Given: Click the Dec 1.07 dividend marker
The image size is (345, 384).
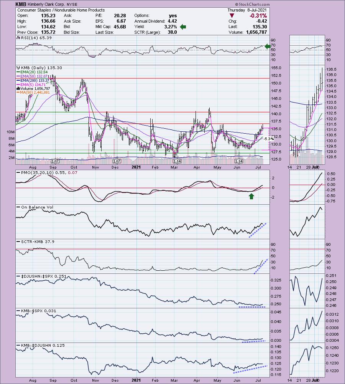Looking at the screenshot, I should [x=117, y=161].
